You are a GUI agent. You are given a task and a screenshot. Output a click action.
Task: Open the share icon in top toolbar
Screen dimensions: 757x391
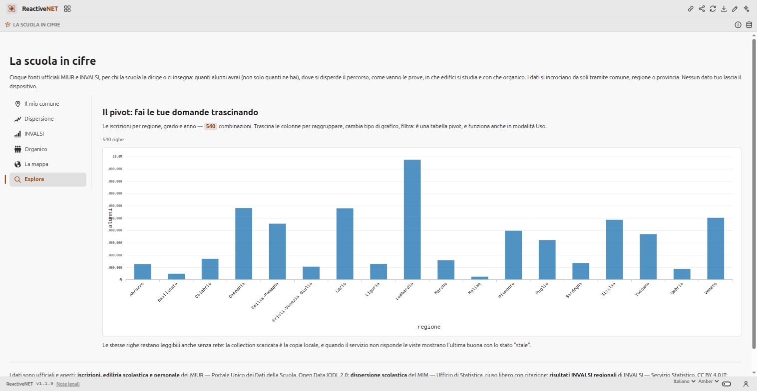coord(702,8)
